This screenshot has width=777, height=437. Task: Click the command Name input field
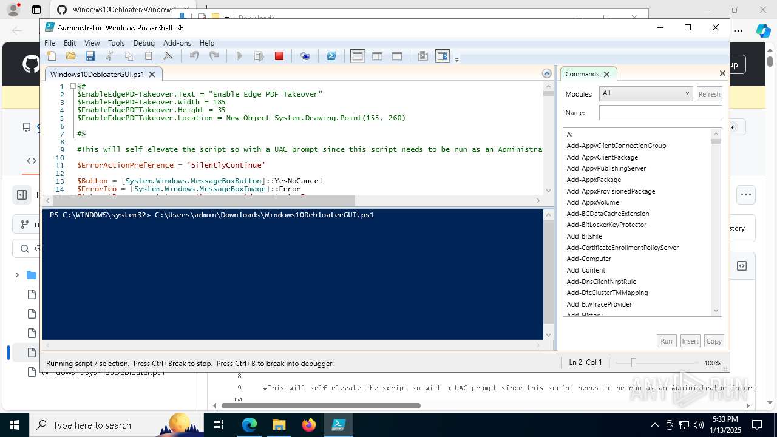pos(660,112)
